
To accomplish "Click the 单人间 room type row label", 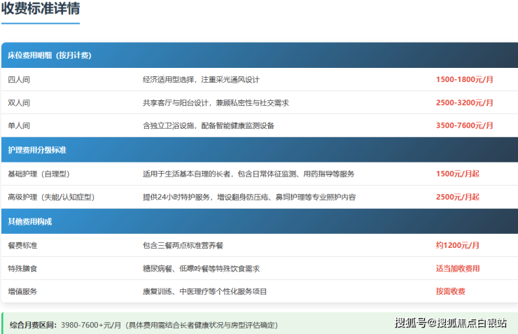I will (19, 126).
